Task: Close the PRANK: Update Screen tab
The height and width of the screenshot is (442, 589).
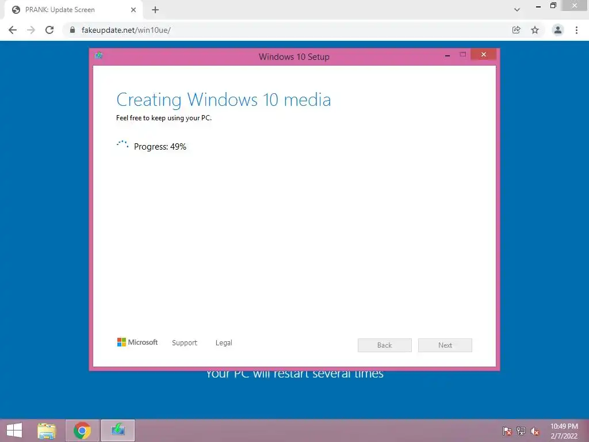Action: click(x=133, y=10)
